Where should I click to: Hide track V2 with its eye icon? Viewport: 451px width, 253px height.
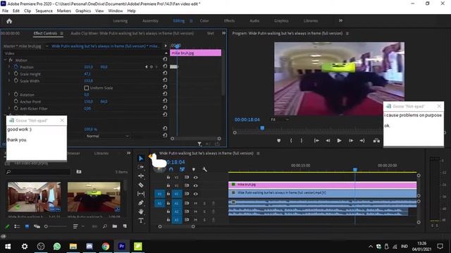(x=196, y=186)
